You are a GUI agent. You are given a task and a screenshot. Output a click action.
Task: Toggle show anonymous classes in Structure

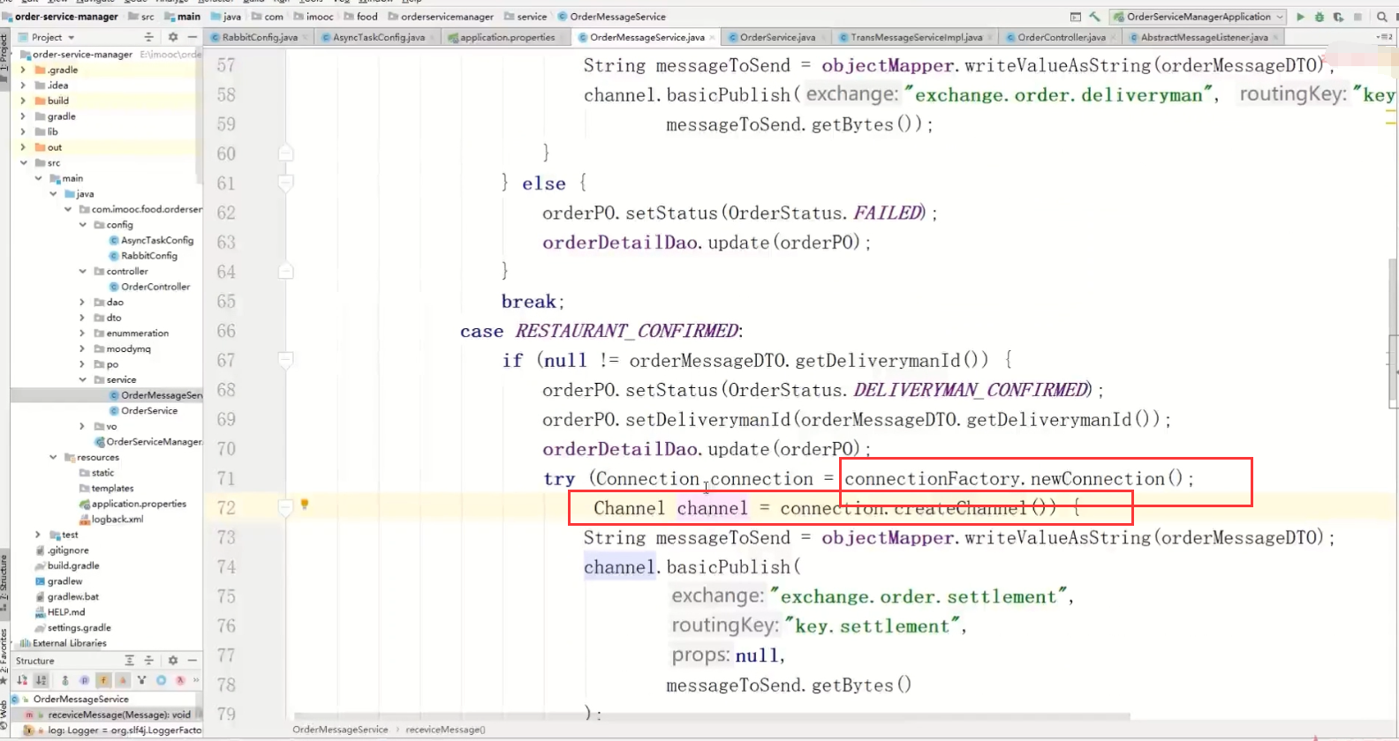tap(162, 680)
